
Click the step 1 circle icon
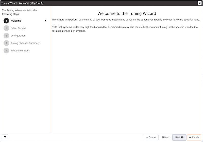click(x=6, y=21)
